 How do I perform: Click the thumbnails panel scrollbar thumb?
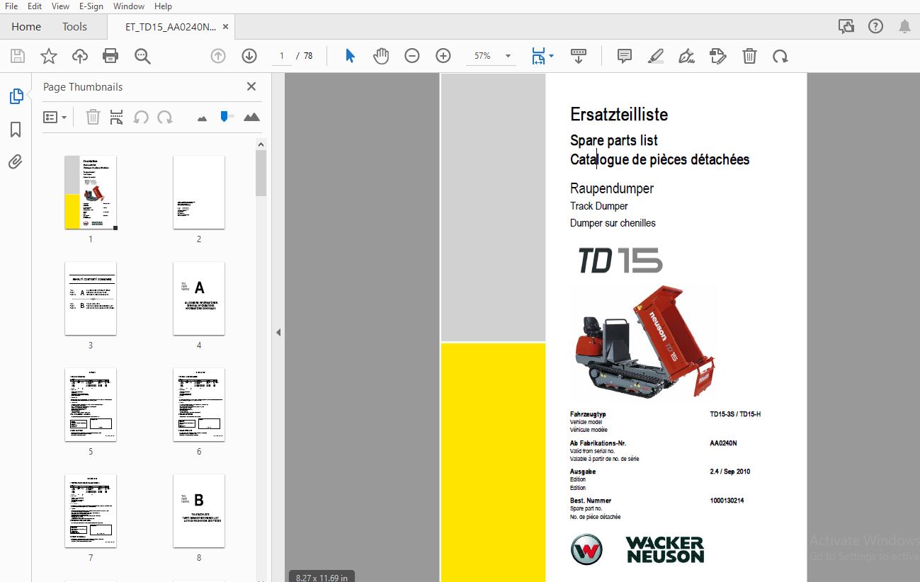pos(261,173)
